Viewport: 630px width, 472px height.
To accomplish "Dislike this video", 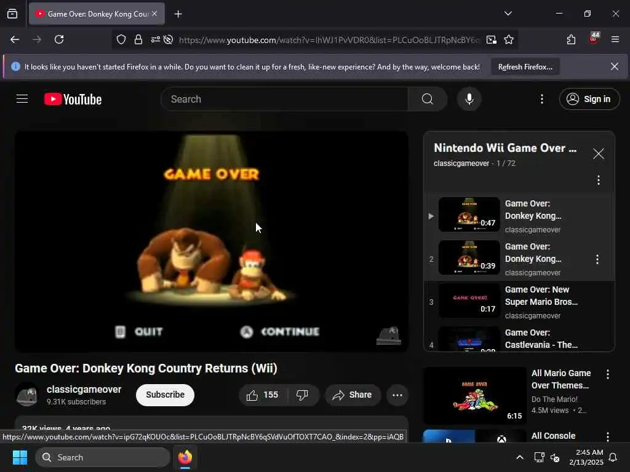I will 303,395.
